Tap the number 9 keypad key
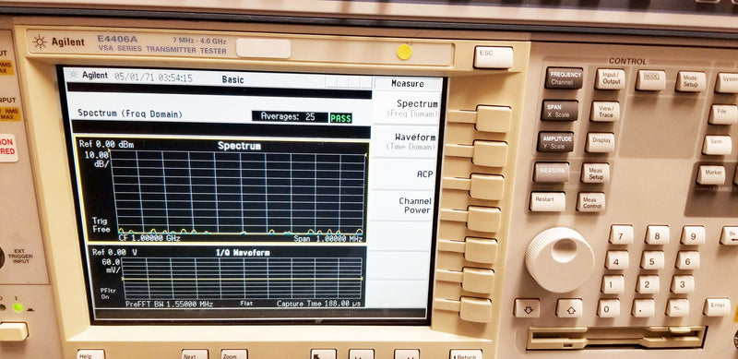Image resolution: width=738 pixels, height=359 pixels. coord(693,235)
